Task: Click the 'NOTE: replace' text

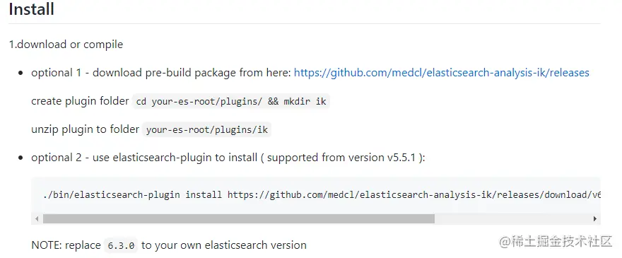Action: [66, 245]
